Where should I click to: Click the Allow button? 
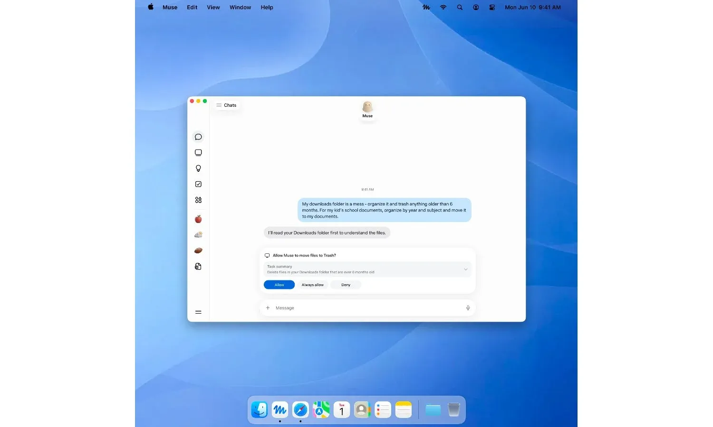click(279, 285)
